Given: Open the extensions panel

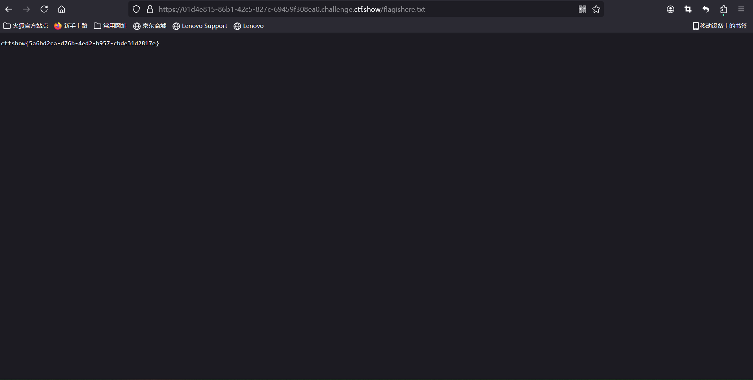Looking at the screenshot, I should click(723, 9).
